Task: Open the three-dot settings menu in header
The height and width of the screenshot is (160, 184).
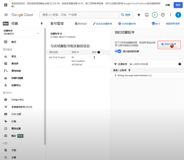Action: point(170,15)
